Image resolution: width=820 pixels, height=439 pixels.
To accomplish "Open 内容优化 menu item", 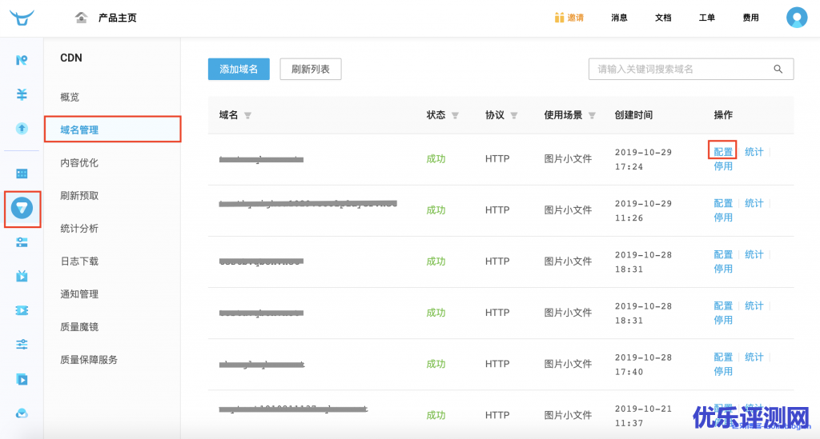I will tap(79, 163).
